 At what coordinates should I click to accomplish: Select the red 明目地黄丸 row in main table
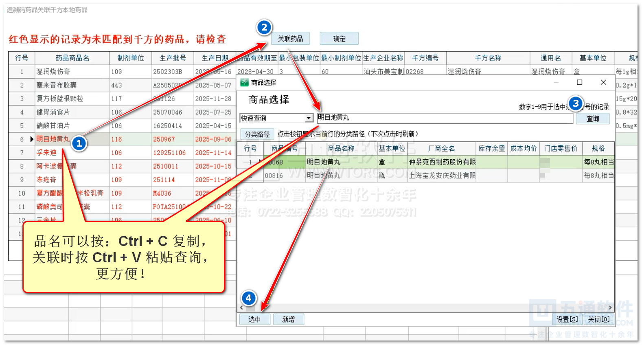pos(53,139)
